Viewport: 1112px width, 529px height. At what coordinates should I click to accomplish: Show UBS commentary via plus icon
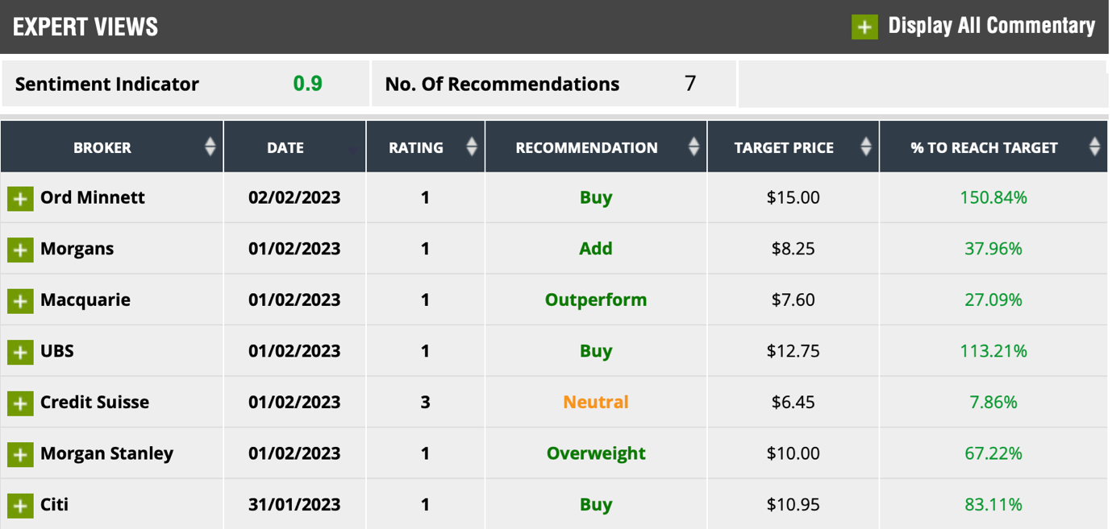20,352
